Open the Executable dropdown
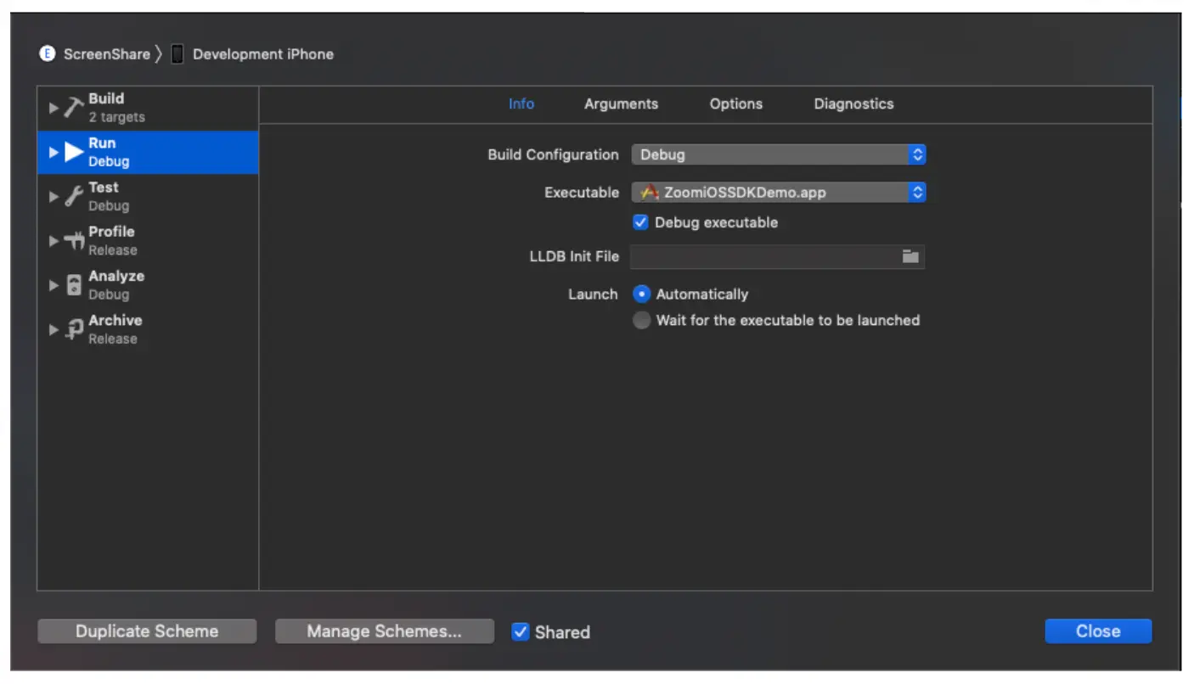 [x=917, y=192]
